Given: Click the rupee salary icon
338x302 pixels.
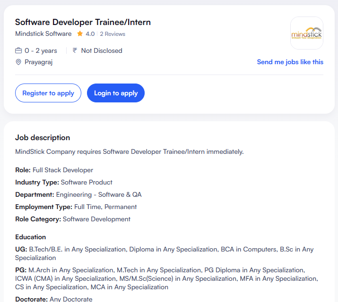Looking at the screenshot, I should [x=75, y=50].
